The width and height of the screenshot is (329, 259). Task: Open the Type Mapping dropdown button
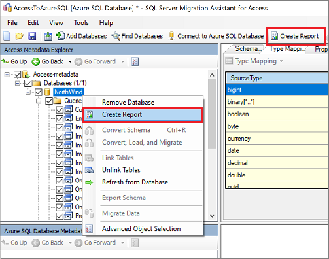[x=254, y=61]
